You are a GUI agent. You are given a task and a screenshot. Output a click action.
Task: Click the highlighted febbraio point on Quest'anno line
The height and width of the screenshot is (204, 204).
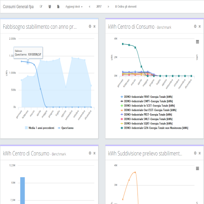(x=28, y=62)
